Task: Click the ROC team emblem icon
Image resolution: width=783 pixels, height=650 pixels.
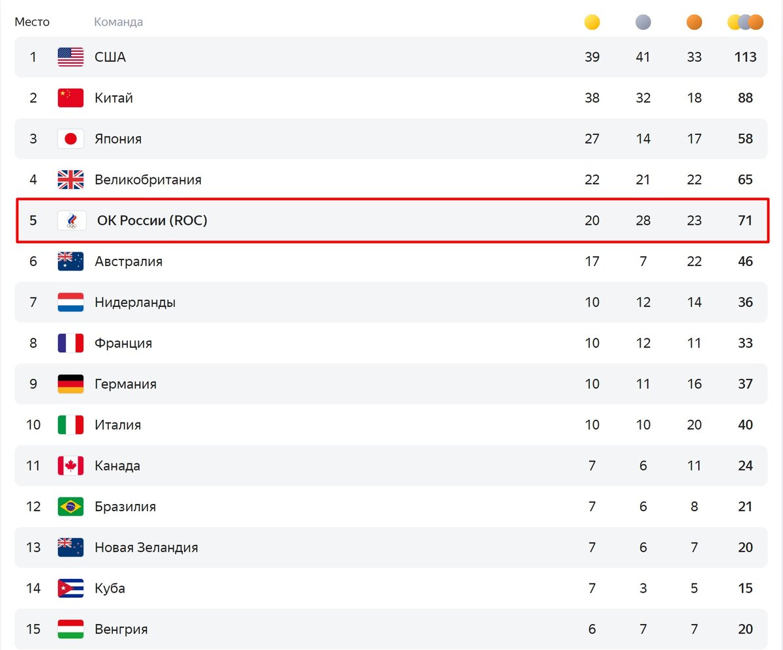Action: [70, 221]
